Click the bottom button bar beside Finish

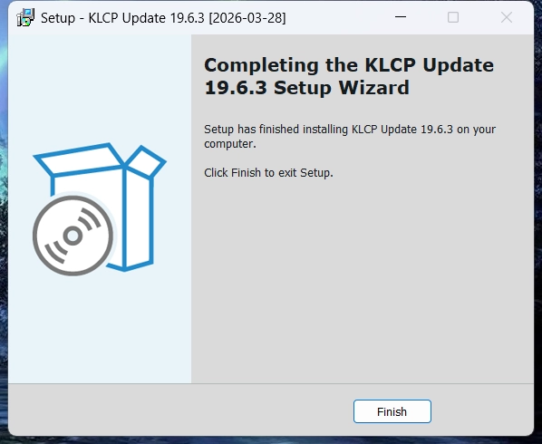coord(179,410)
